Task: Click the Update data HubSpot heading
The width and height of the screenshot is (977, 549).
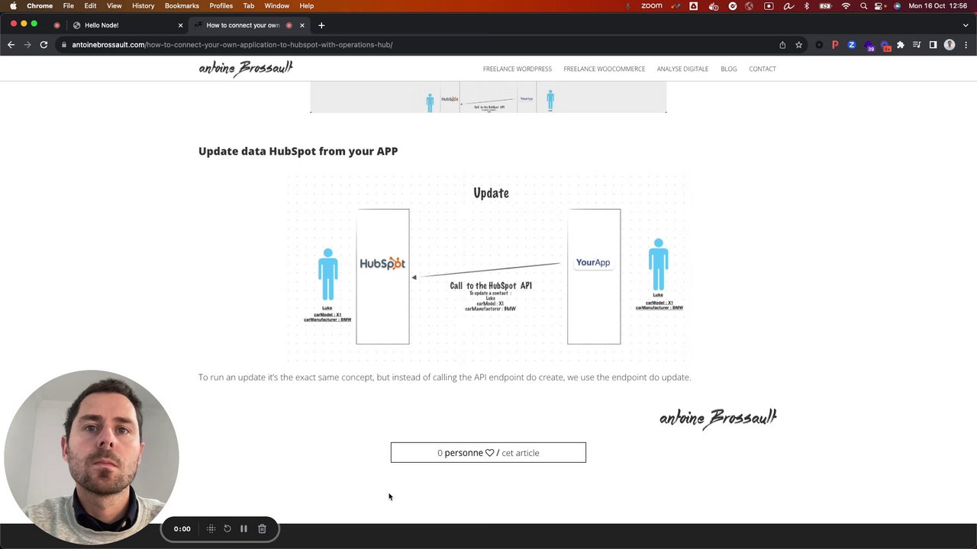Action: [298, 151]
